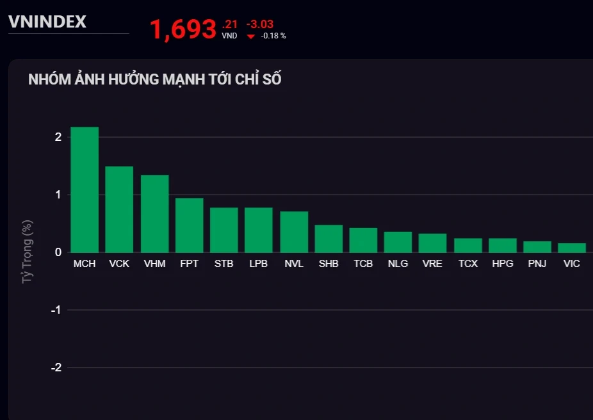Select the MCH bar in chart
Image resolution: width=593 pixels, height=420 pixels.
tap(85, 190)
